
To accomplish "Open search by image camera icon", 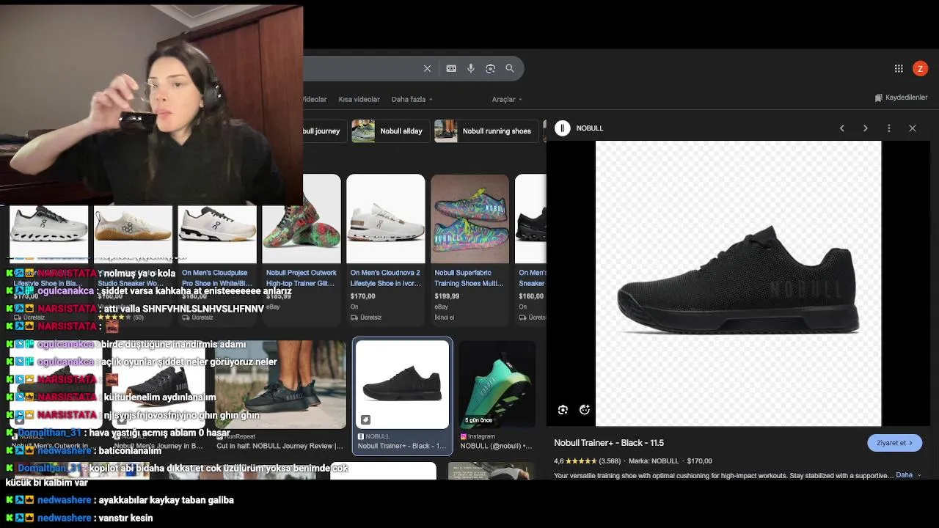I will coord(490,68).
